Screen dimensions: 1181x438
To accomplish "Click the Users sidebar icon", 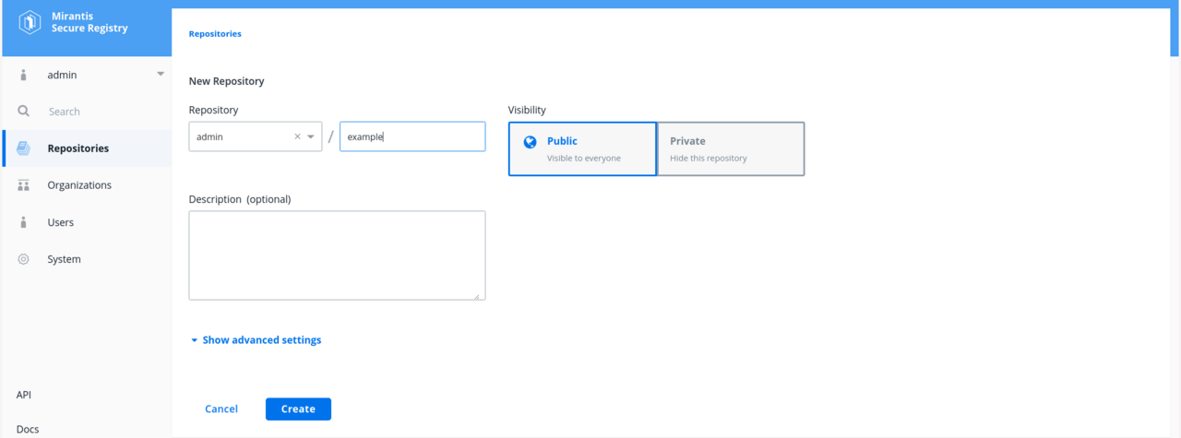I will (x=24, y=222).
